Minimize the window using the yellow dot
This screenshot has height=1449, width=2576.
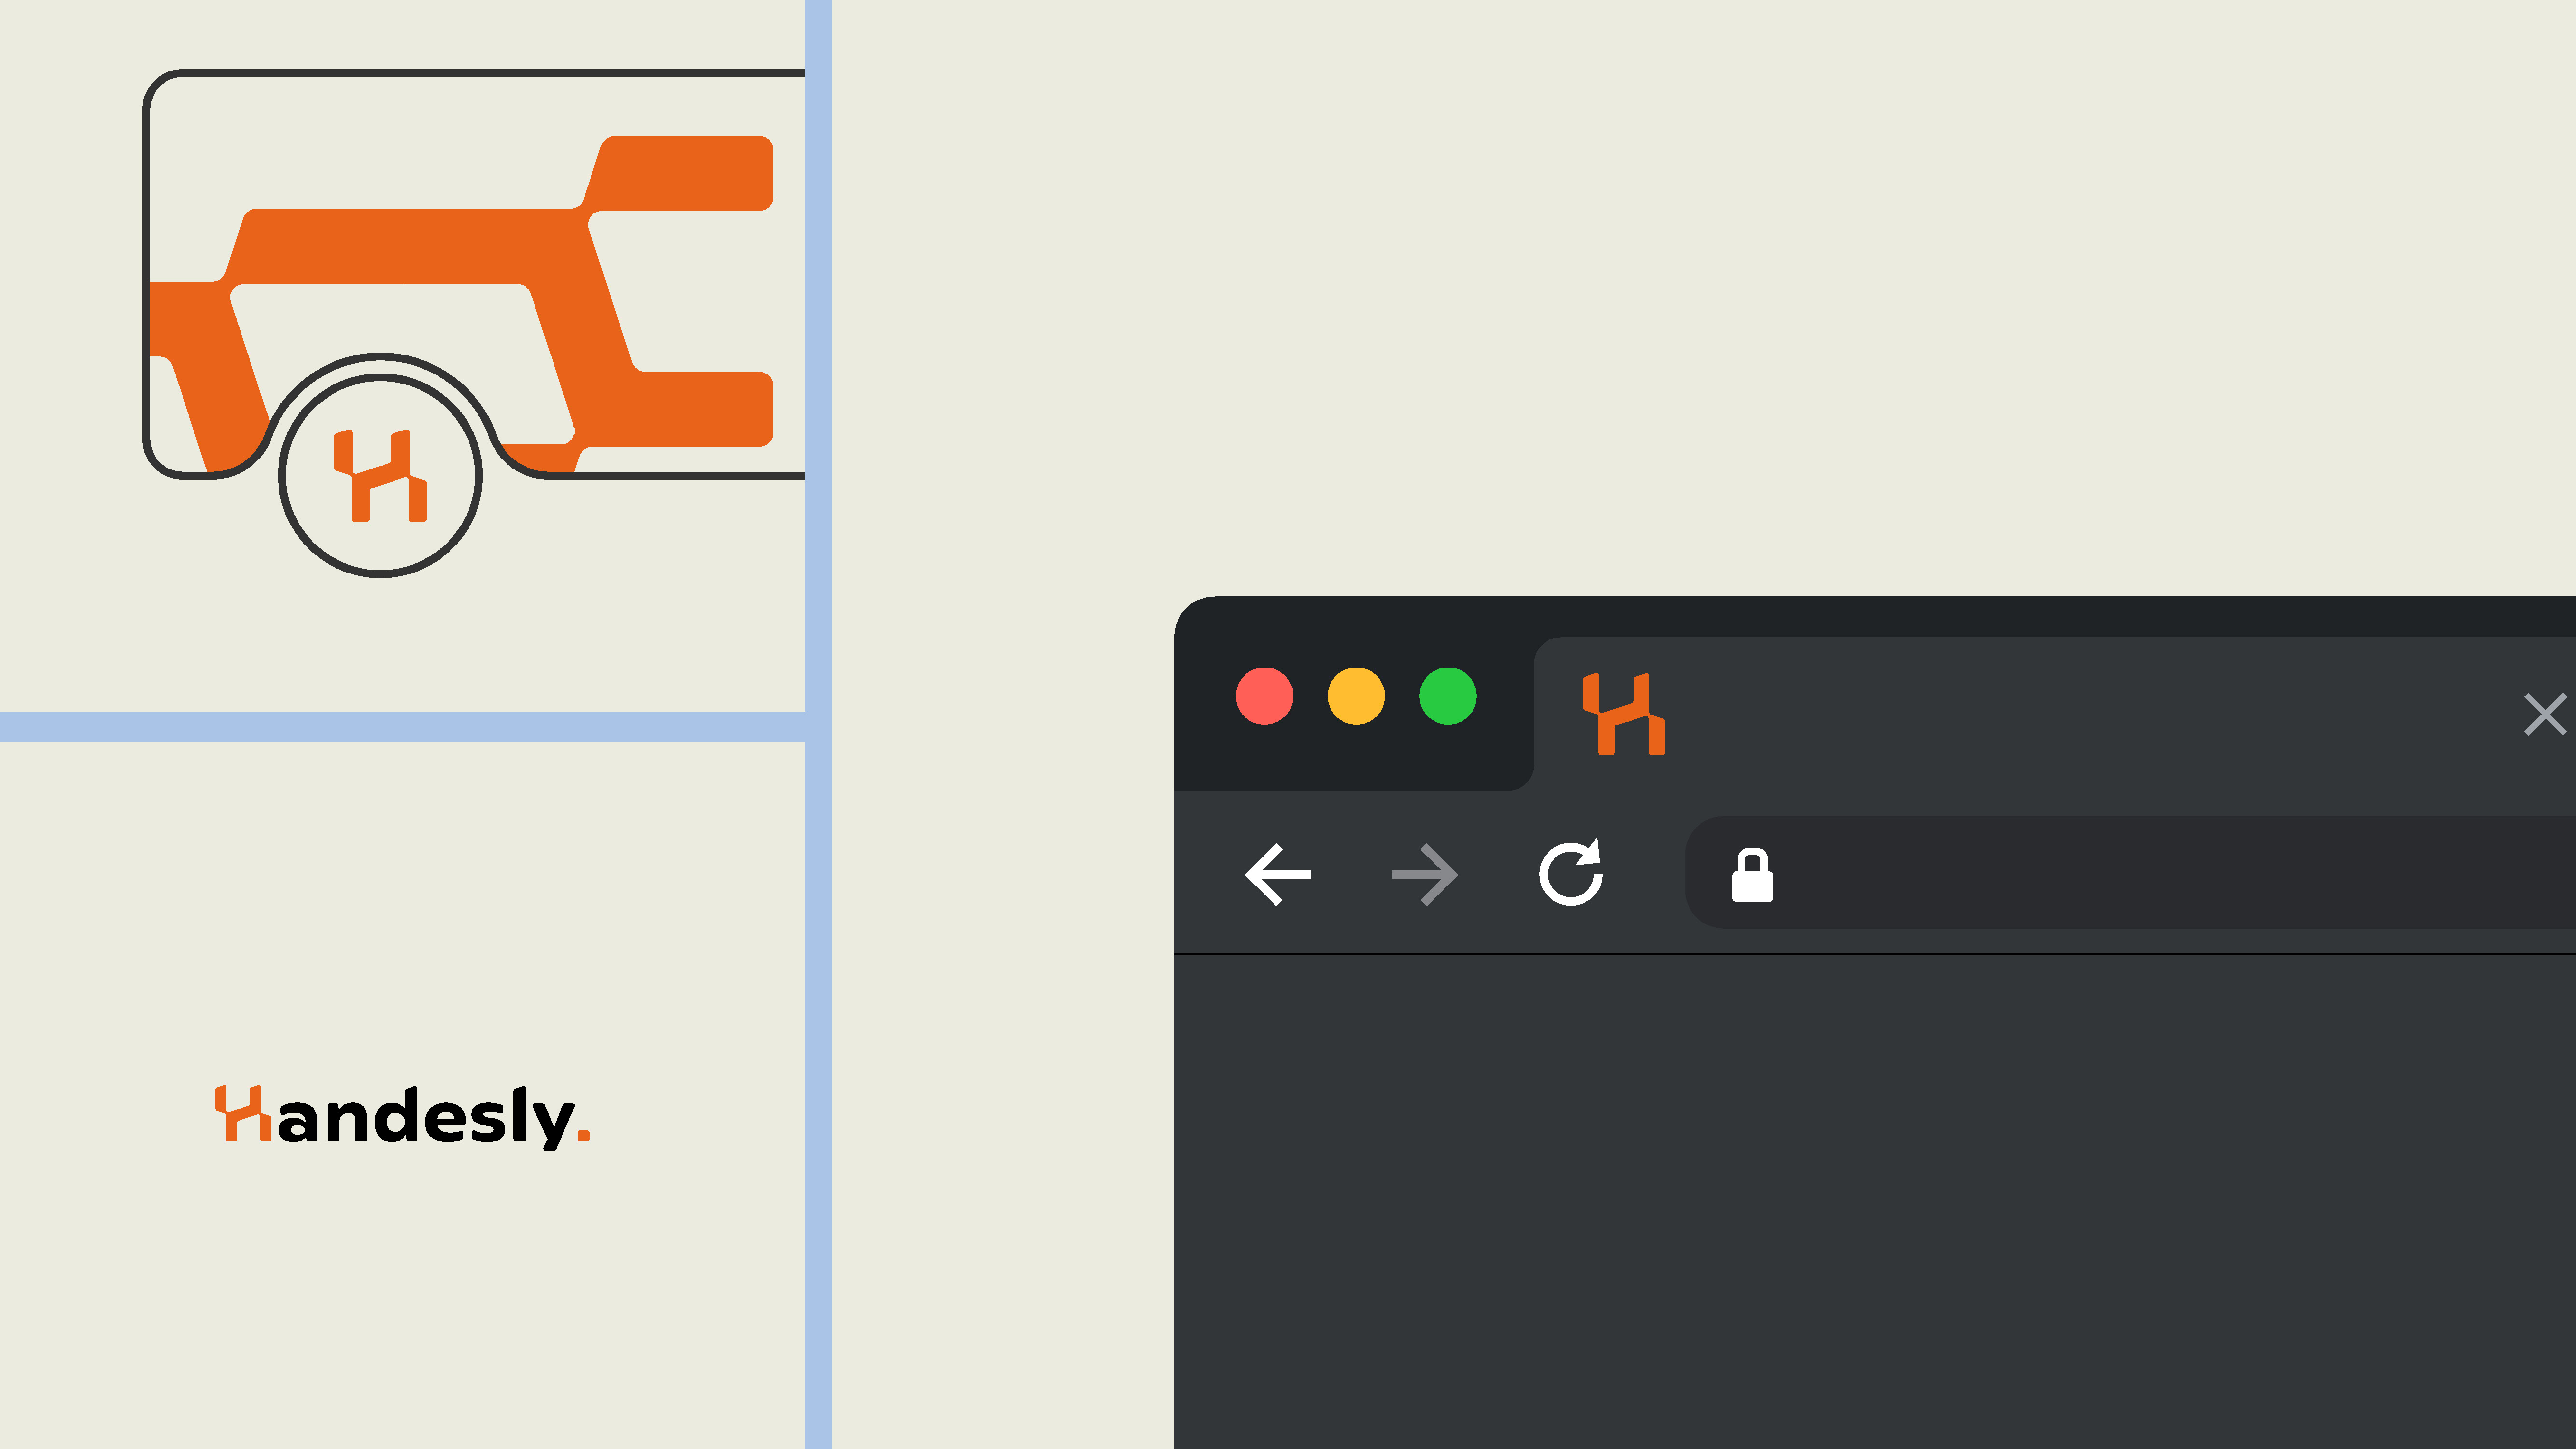(1356, 696)
